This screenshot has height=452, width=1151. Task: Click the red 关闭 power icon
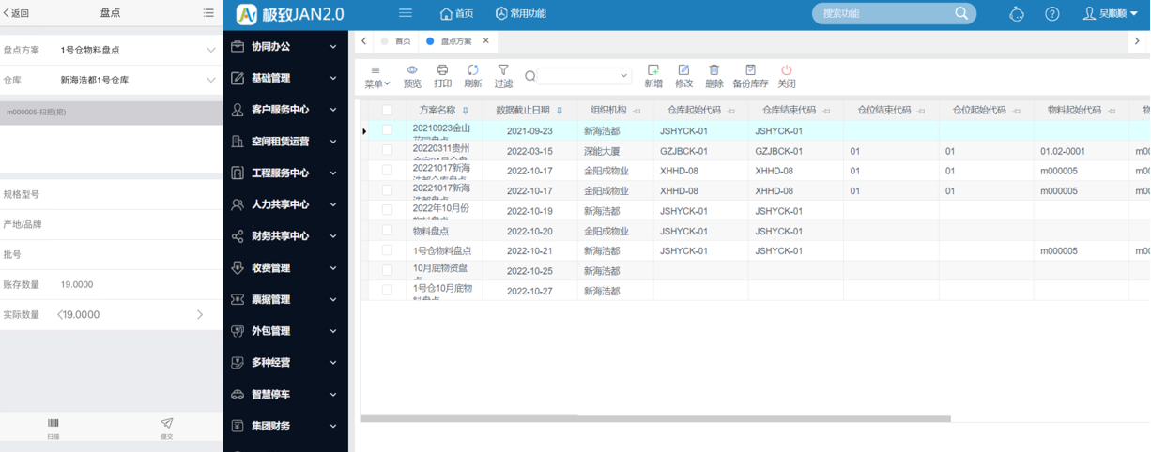click(787, 70)
